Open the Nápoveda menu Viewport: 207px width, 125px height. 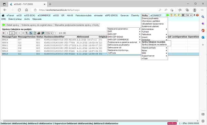tap(37, 19)
